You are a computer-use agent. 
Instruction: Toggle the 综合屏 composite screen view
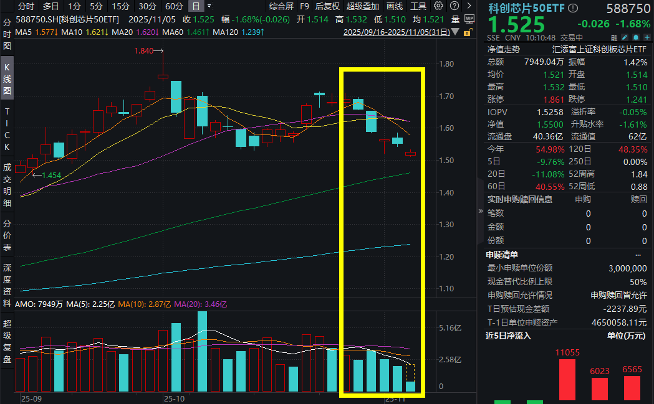[x=281, y=6]
